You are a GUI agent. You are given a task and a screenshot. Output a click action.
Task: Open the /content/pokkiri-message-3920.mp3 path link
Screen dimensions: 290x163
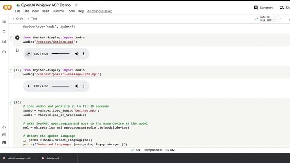67,74
